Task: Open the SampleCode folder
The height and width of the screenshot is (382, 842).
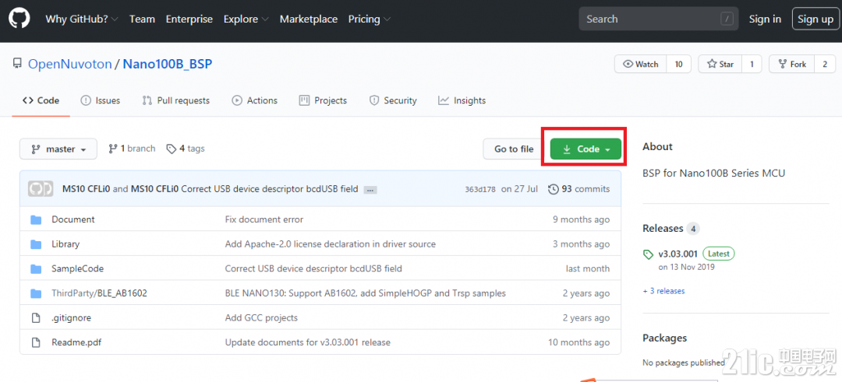Action: click(78, 269)
